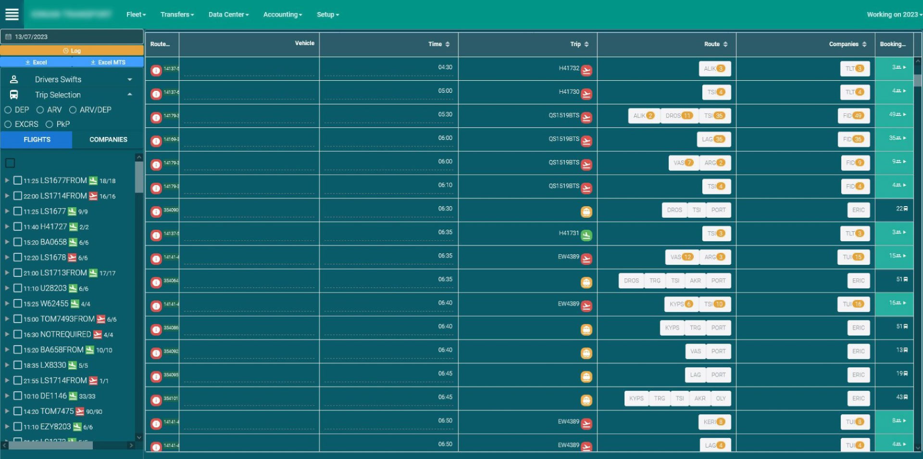Click yellow bus icon in 06:40 row 354086
This screenshot has height=459, width=923.
click(586, 330)
